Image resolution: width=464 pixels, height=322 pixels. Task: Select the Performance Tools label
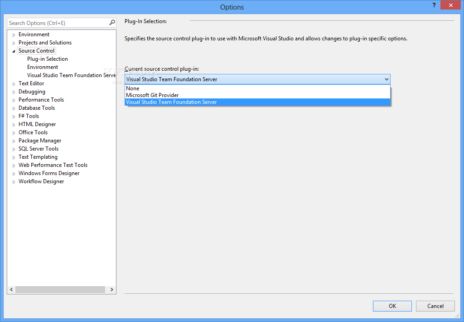(41, 99)
